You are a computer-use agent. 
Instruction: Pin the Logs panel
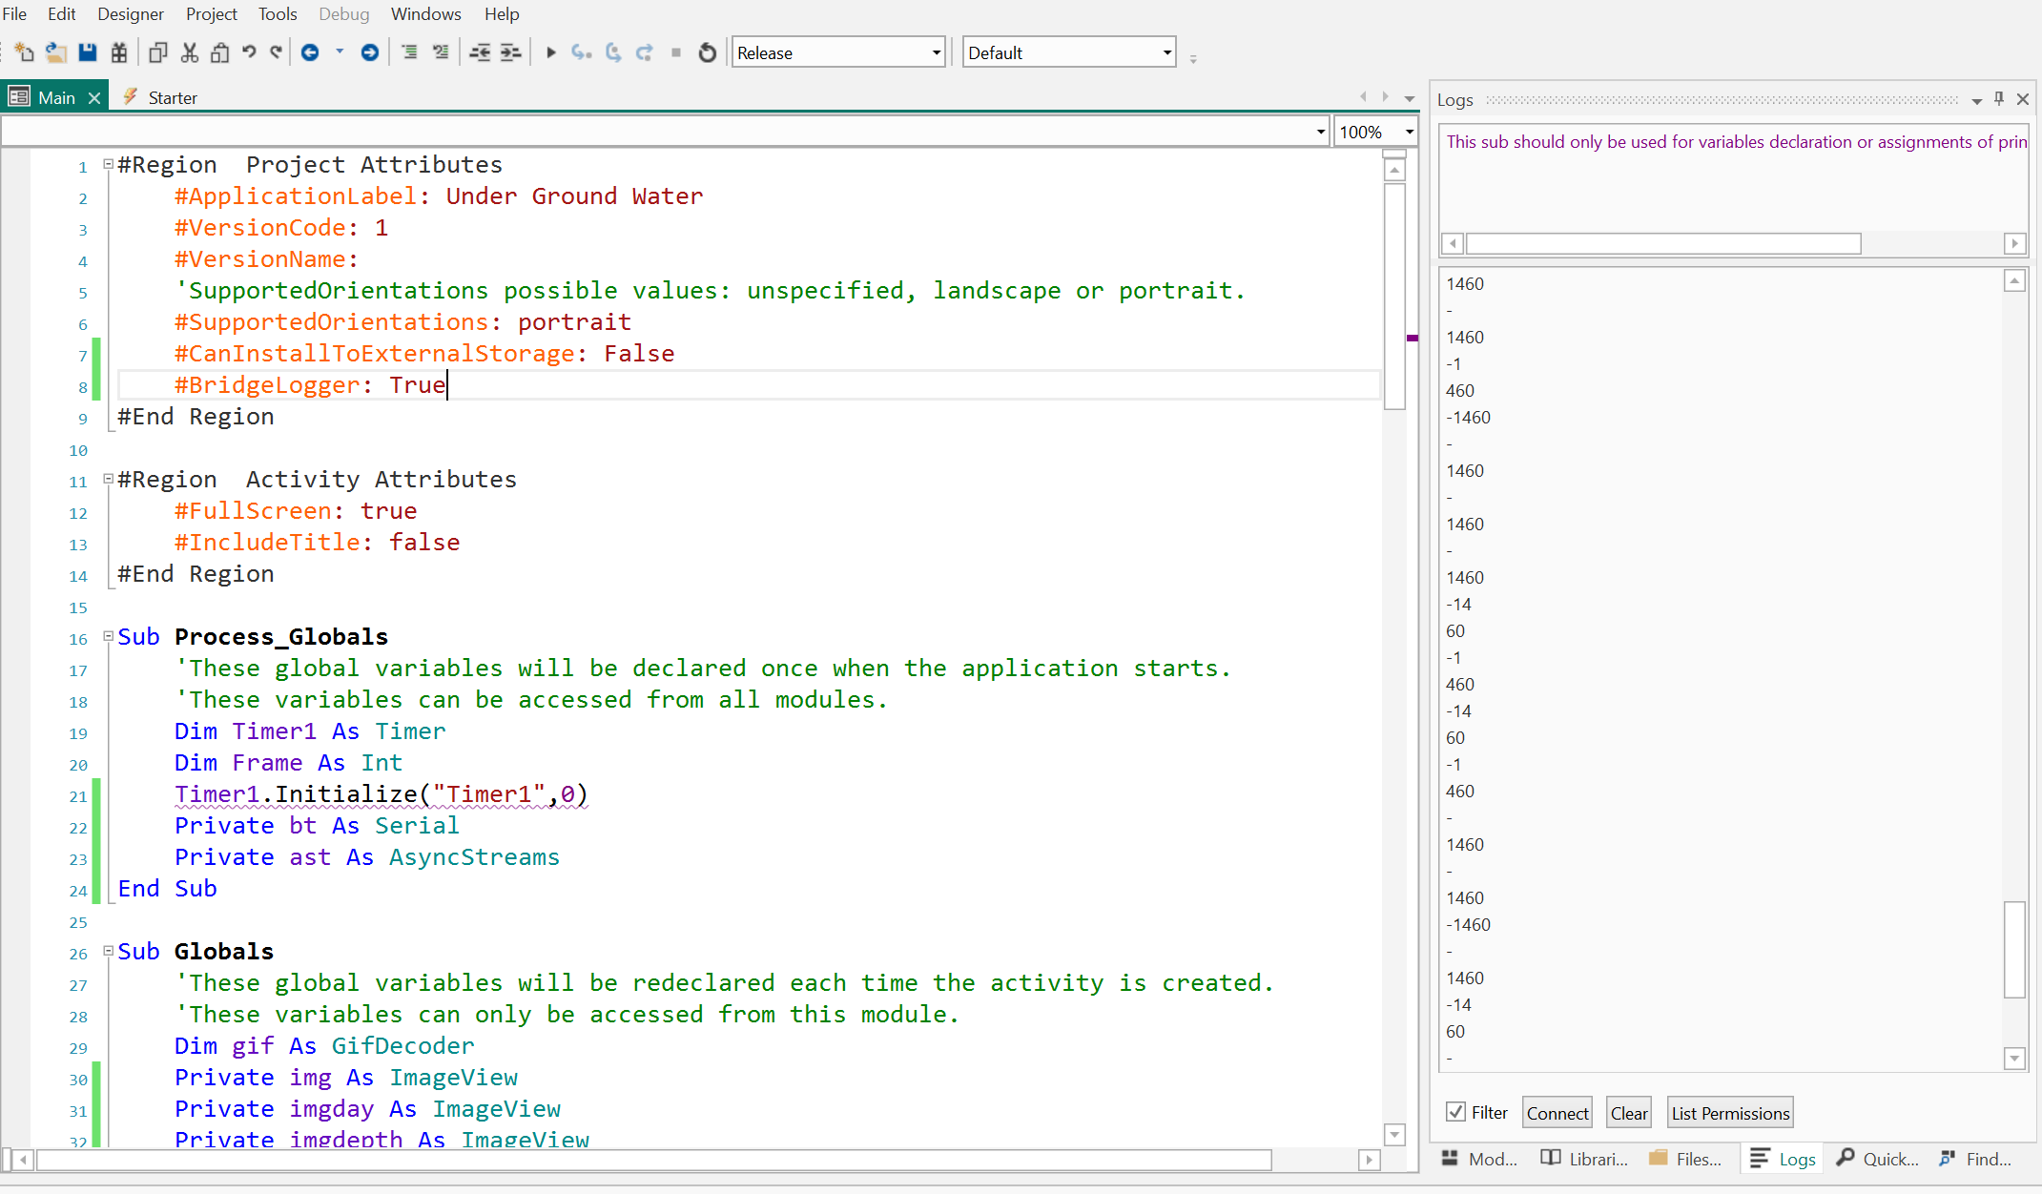1999,98
